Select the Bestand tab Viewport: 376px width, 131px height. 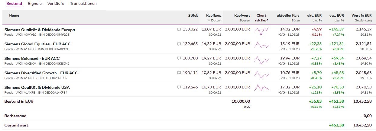14,4
